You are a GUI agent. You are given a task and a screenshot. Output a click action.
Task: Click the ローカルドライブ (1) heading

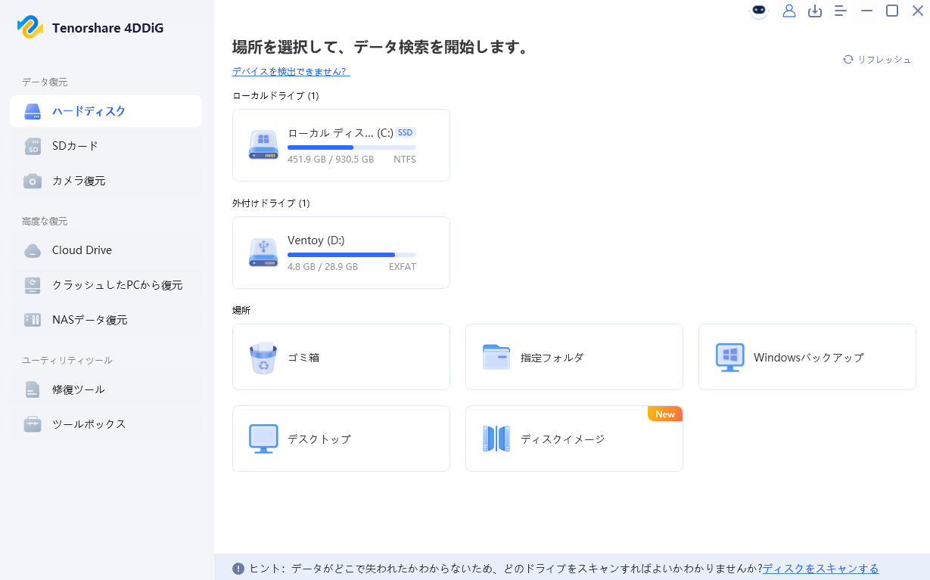(x=275, y=96)
